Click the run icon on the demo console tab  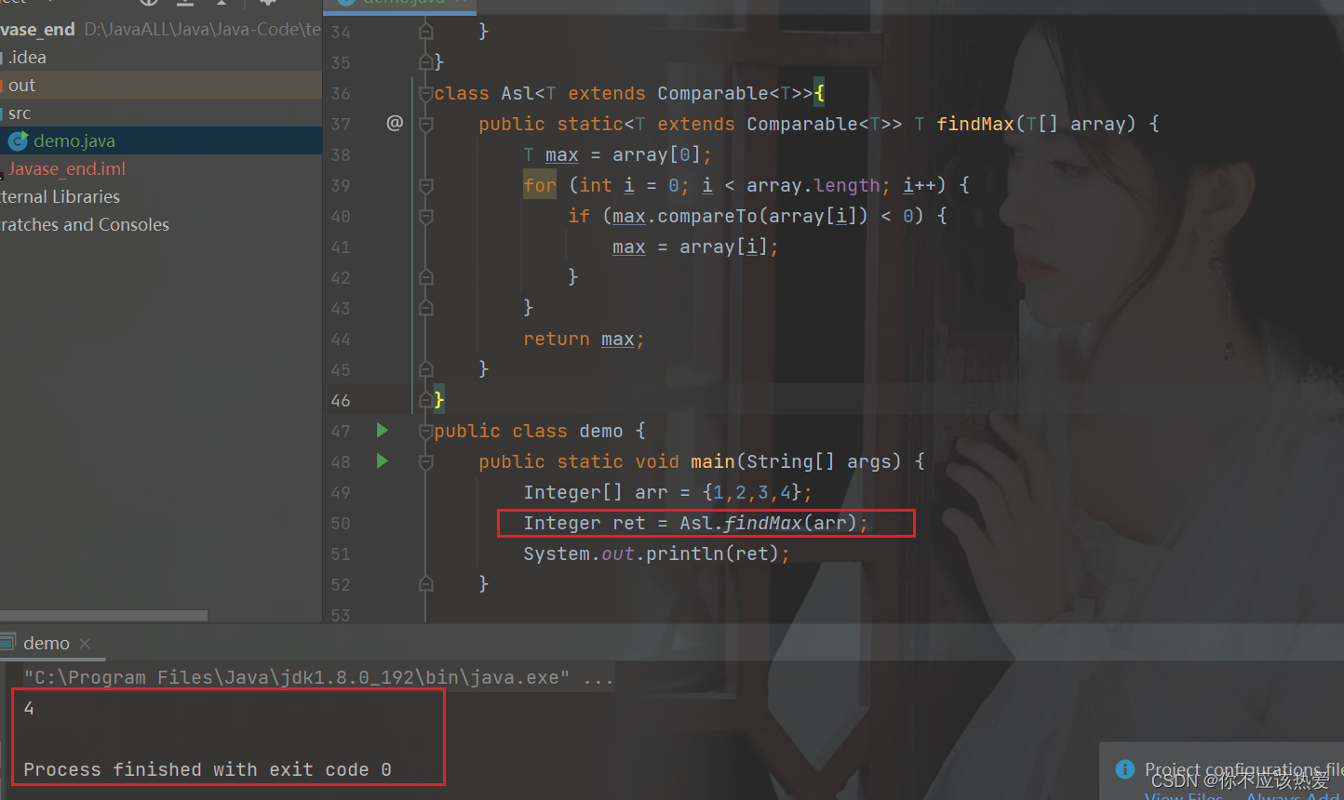(9, 642)
